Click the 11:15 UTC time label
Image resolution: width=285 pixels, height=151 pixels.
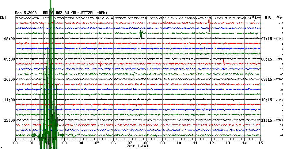[x=267, y=120]
